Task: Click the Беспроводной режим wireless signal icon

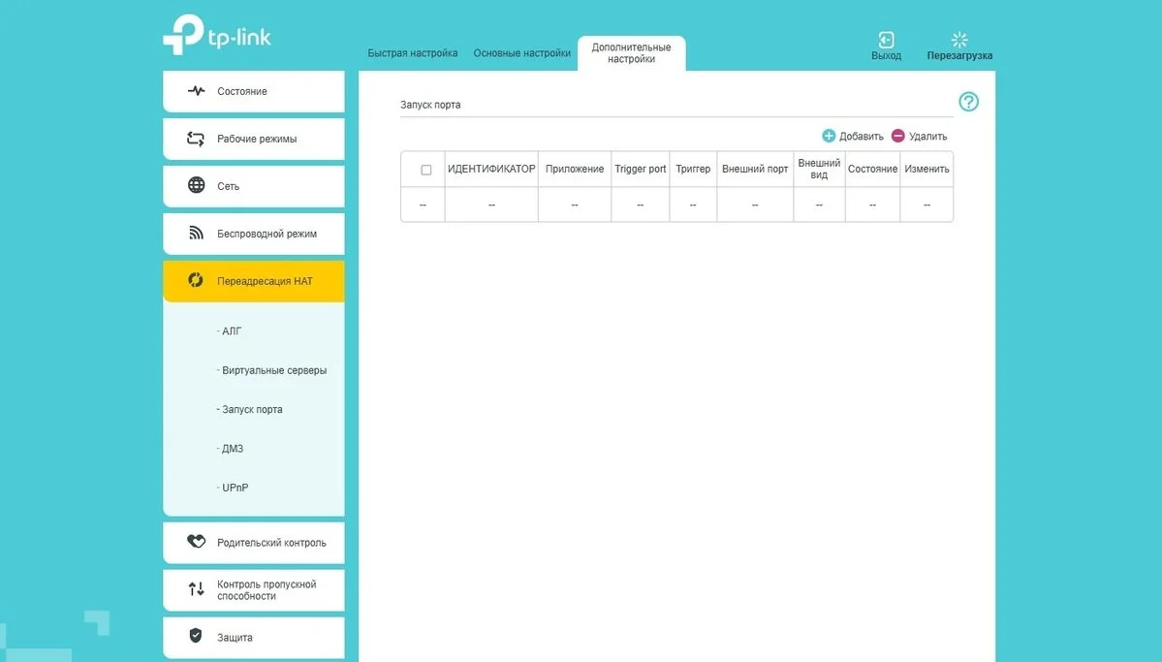Action: click(x=196, y=233)
